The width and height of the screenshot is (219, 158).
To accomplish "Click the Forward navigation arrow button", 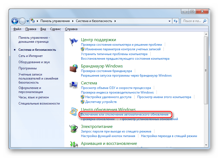I will (x=22, y=21).
